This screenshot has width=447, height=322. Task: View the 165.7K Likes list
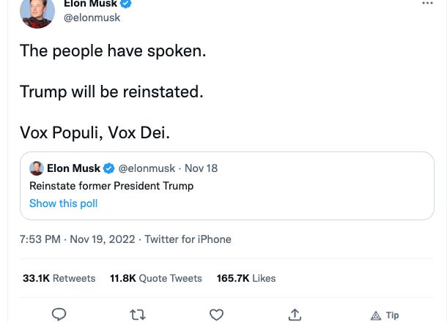click(x=246, y=278)
